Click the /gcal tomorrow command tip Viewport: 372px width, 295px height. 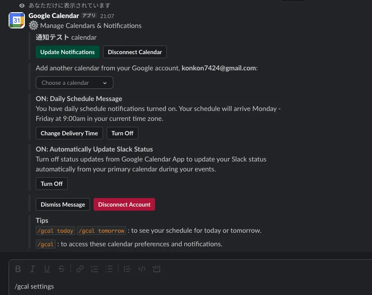pyautogui.click(x=101, y=231)
